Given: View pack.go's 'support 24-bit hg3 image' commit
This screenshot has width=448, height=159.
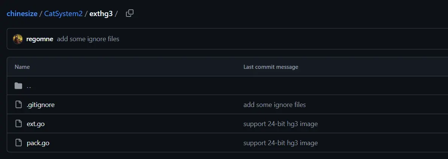Looking at the screenshot, I should click(x=280, y=143).
